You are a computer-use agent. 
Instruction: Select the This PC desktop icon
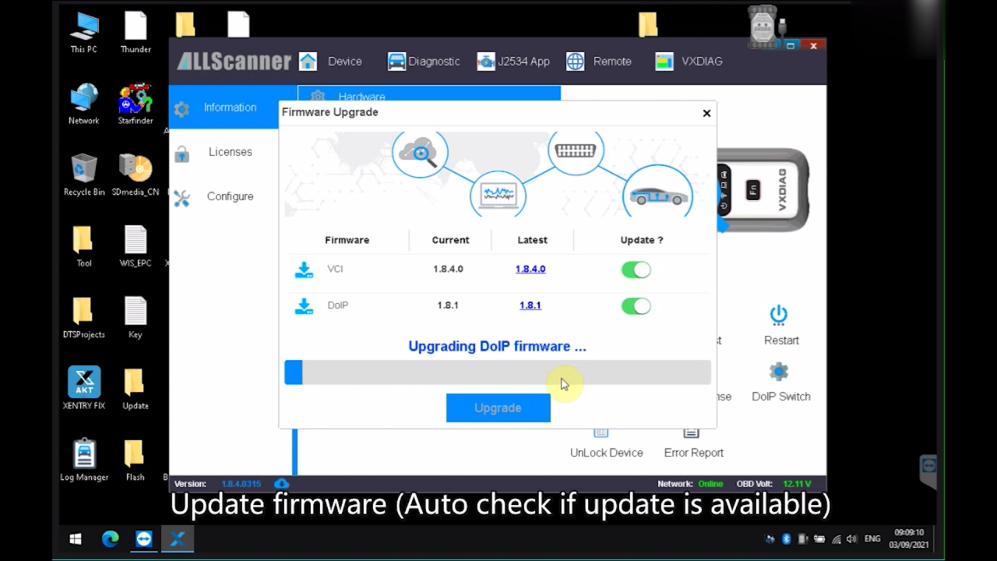(x=84, y=34)
